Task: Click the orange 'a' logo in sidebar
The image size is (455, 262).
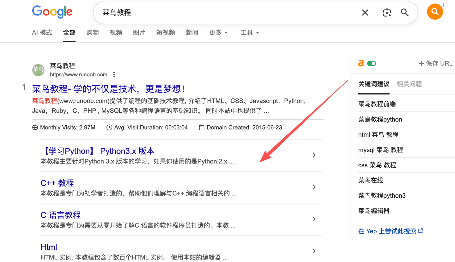Action: pos(361,63)
